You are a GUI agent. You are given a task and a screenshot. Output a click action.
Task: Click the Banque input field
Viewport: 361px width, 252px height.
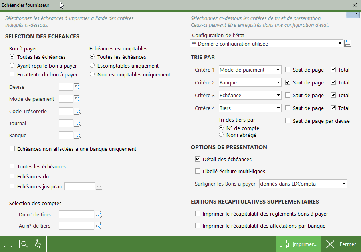(66, 136)
